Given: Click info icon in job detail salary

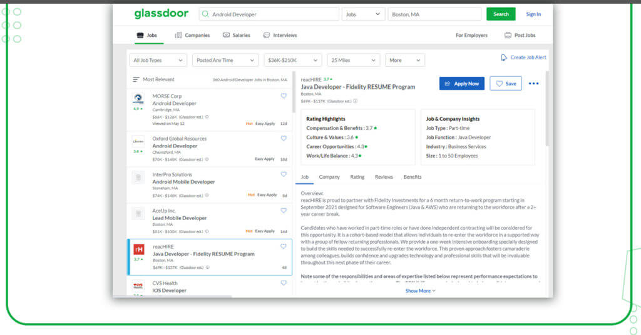Looking at the screenshot, I should (356, 101).
